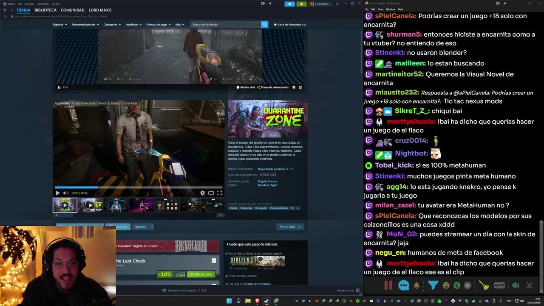Expand the Formas de jugar dropdown
The height and width of the screenshot is (306, 544).
coord(159,24)
